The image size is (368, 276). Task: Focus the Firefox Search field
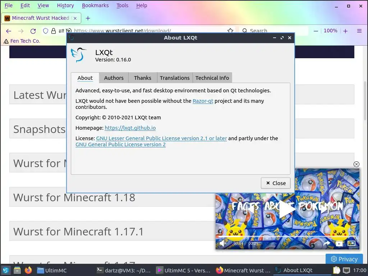[x=273, y=31]
